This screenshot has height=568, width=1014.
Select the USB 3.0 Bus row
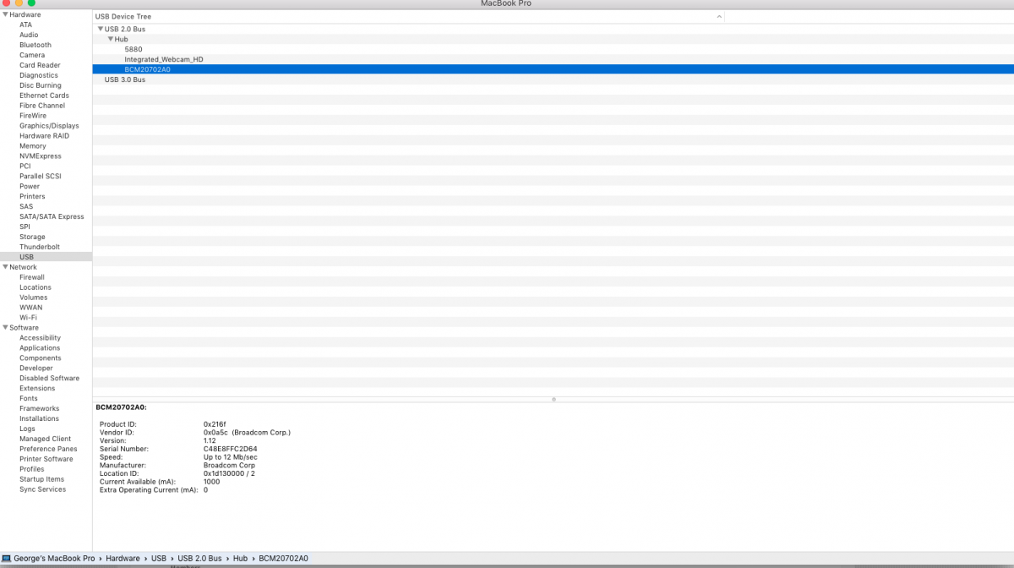pos(553,79)
